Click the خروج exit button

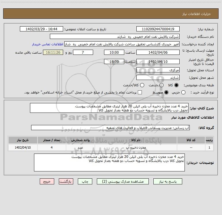47,182
